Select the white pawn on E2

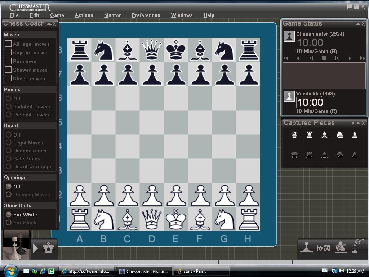[x=176, y=195]
